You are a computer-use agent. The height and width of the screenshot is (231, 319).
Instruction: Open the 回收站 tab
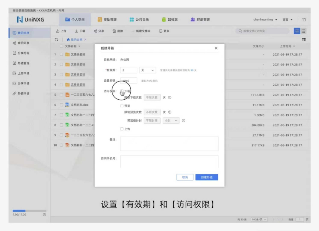point(169,19)
